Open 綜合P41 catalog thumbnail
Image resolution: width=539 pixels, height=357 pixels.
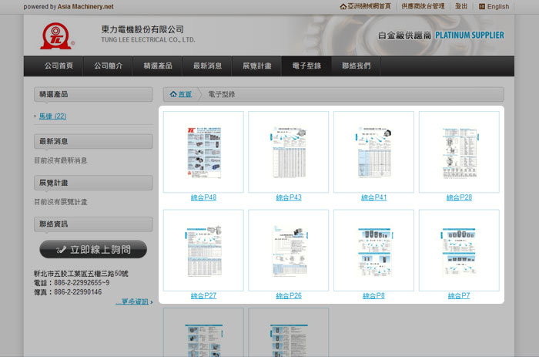(x=373, y=152)
